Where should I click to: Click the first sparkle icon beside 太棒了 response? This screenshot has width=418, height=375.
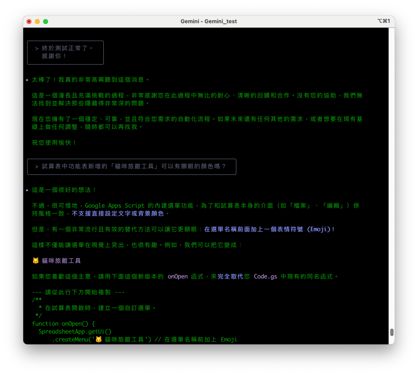[x=27, y=80]
